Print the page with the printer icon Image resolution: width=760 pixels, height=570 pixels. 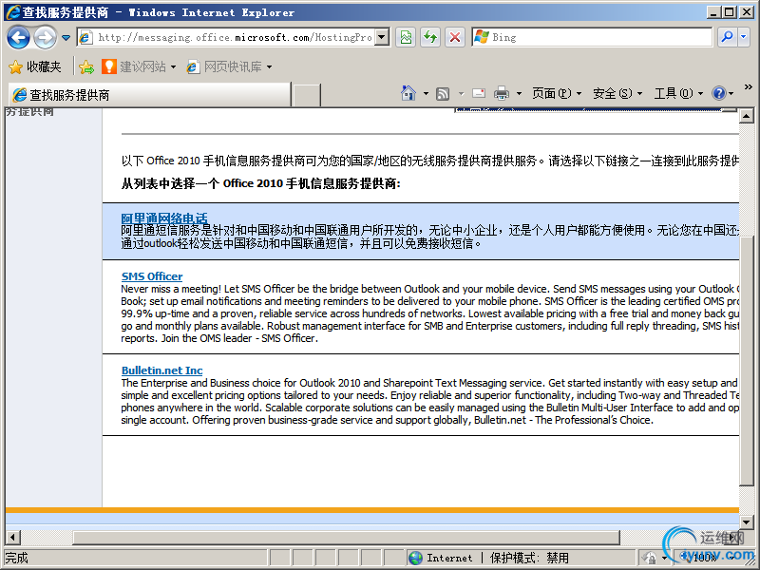coord(502,93)
